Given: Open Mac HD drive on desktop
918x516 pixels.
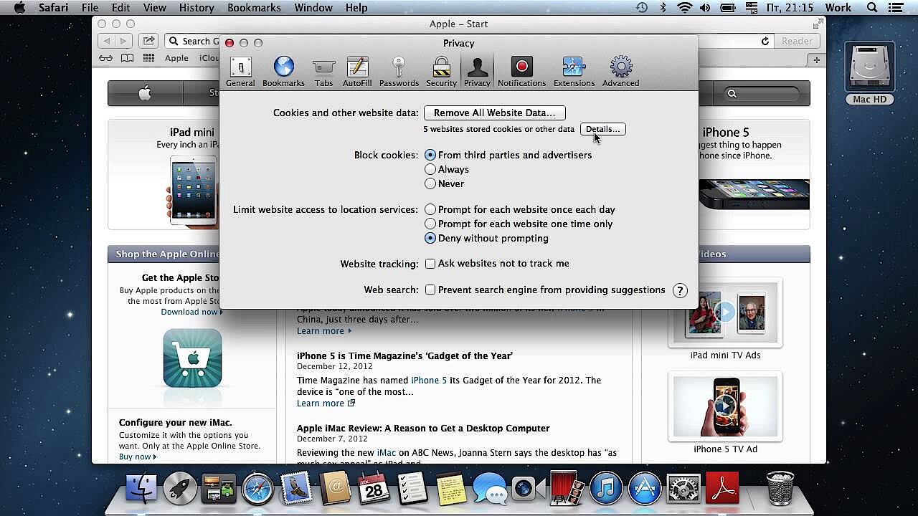Looking at the screenshot, I should 870,74.
